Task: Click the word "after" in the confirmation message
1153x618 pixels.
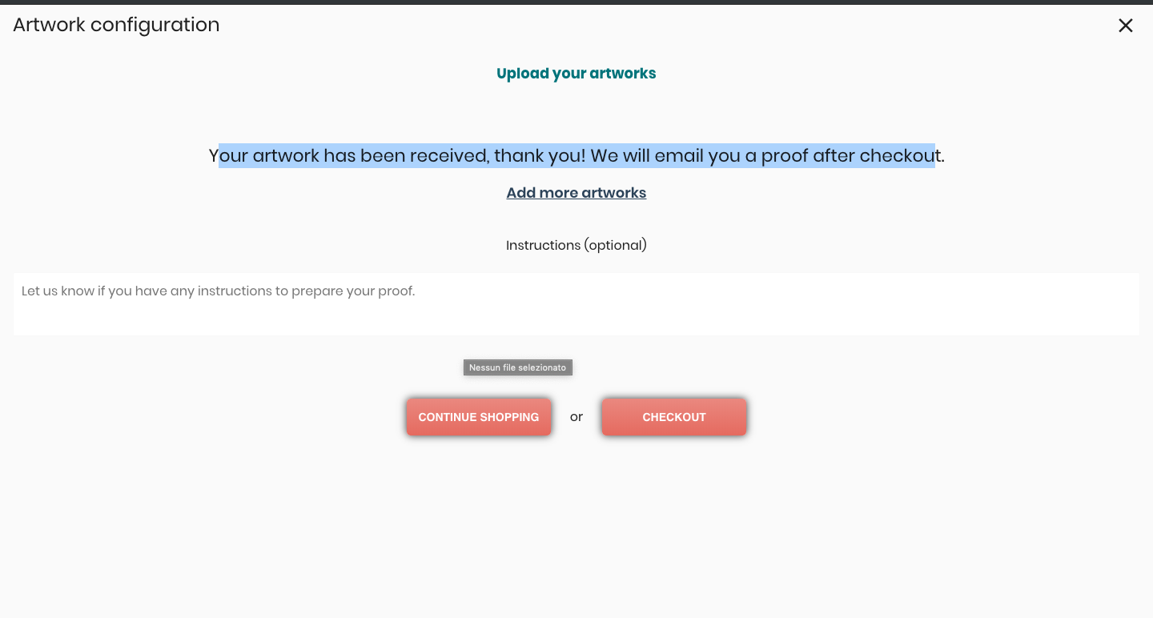Action: coord(834,155)
